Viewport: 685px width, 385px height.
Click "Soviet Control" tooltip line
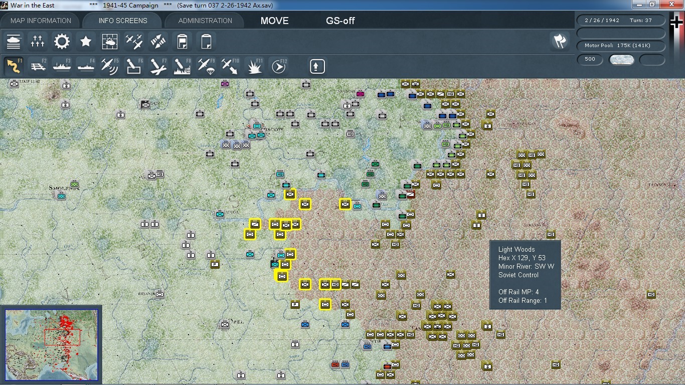(519, 275)
